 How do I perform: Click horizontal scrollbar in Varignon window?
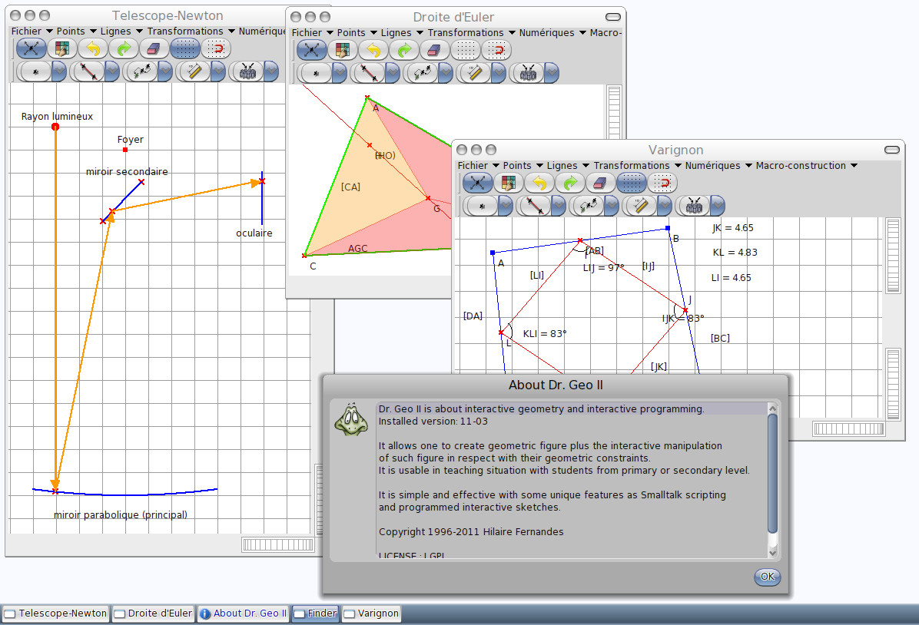(x=848, y=429)
